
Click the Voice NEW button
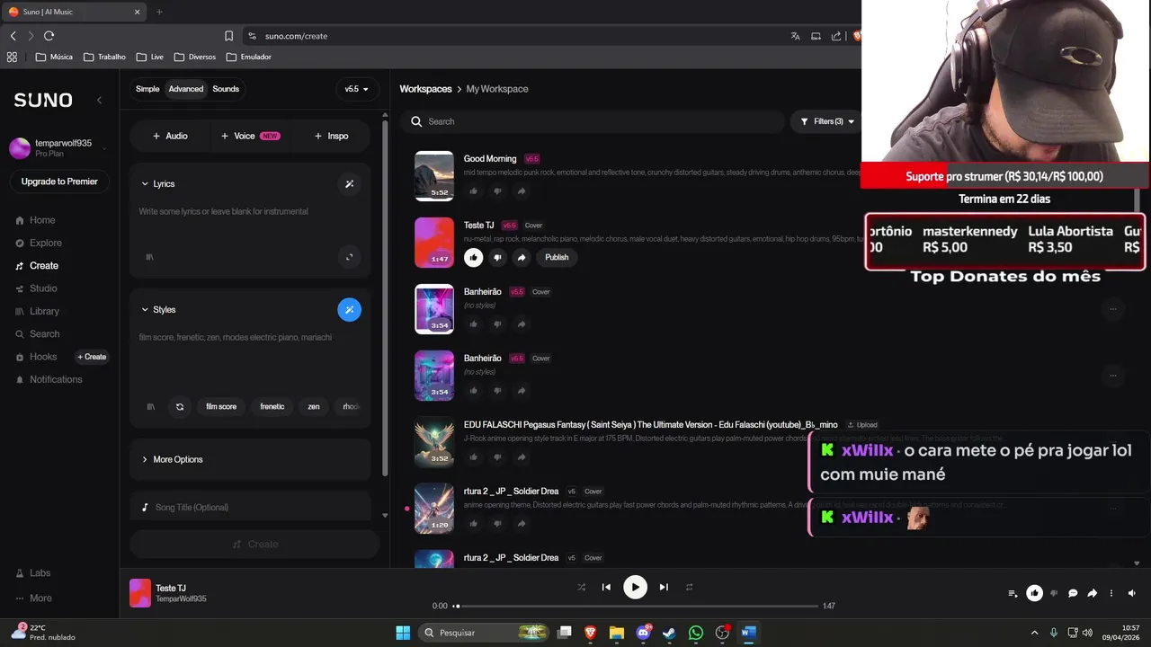[250, 136]
